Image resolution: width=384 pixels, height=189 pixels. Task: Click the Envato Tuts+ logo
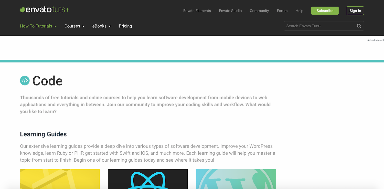tap(45, 10)
